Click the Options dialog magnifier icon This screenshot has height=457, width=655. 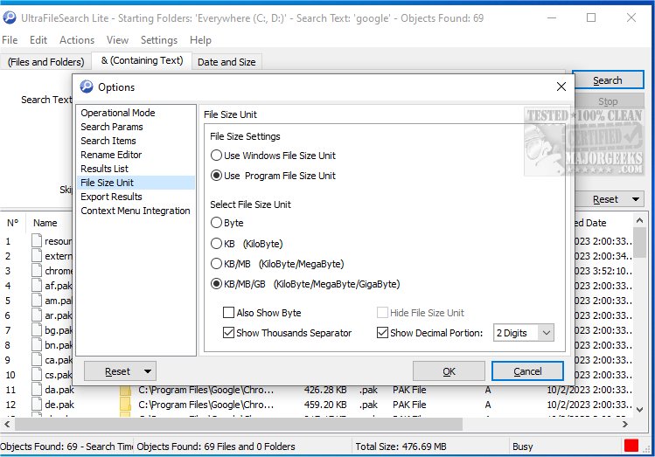87,87
